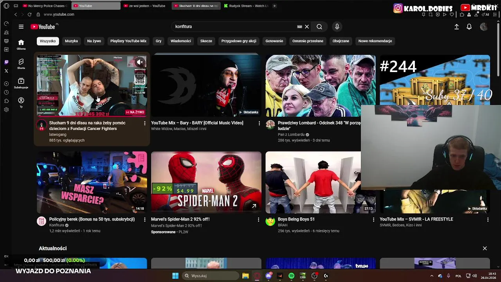Open the on-screen keyboard icon in search box
The image size is (501, 282).
299,27
